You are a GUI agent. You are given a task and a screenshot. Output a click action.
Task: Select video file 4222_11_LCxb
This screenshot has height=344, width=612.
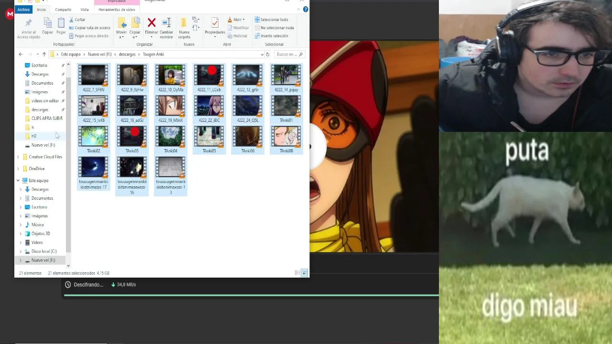tap(209, 78)
